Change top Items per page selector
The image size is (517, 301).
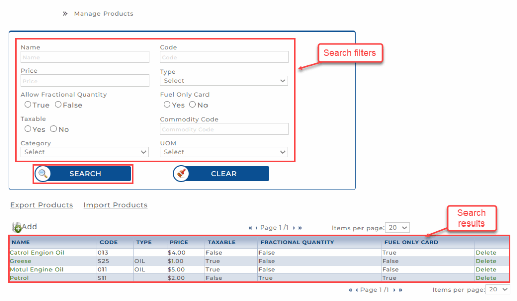pyautogui.click(x=397, y=228)
